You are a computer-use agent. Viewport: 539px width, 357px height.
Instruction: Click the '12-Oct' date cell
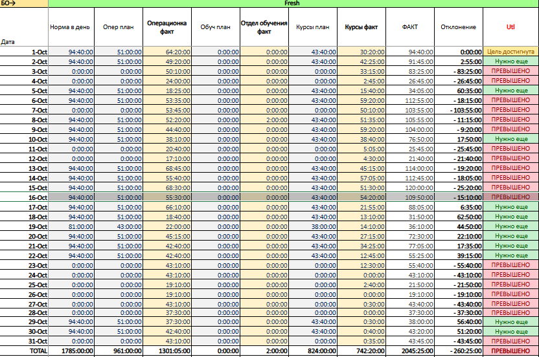pyautogui.click(x=24, y=158)
